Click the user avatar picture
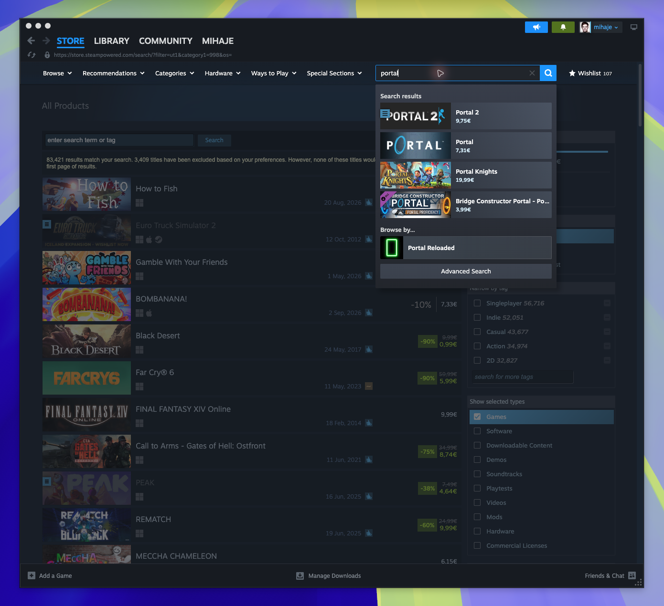Viewport: 664px width, 606px height. (585, 27)
